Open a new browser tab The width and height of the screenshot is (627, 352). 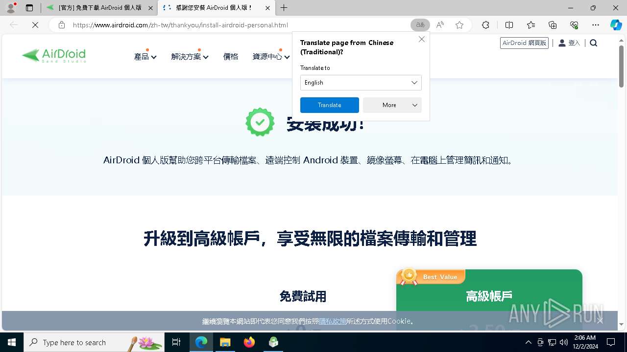coord(284,8)
